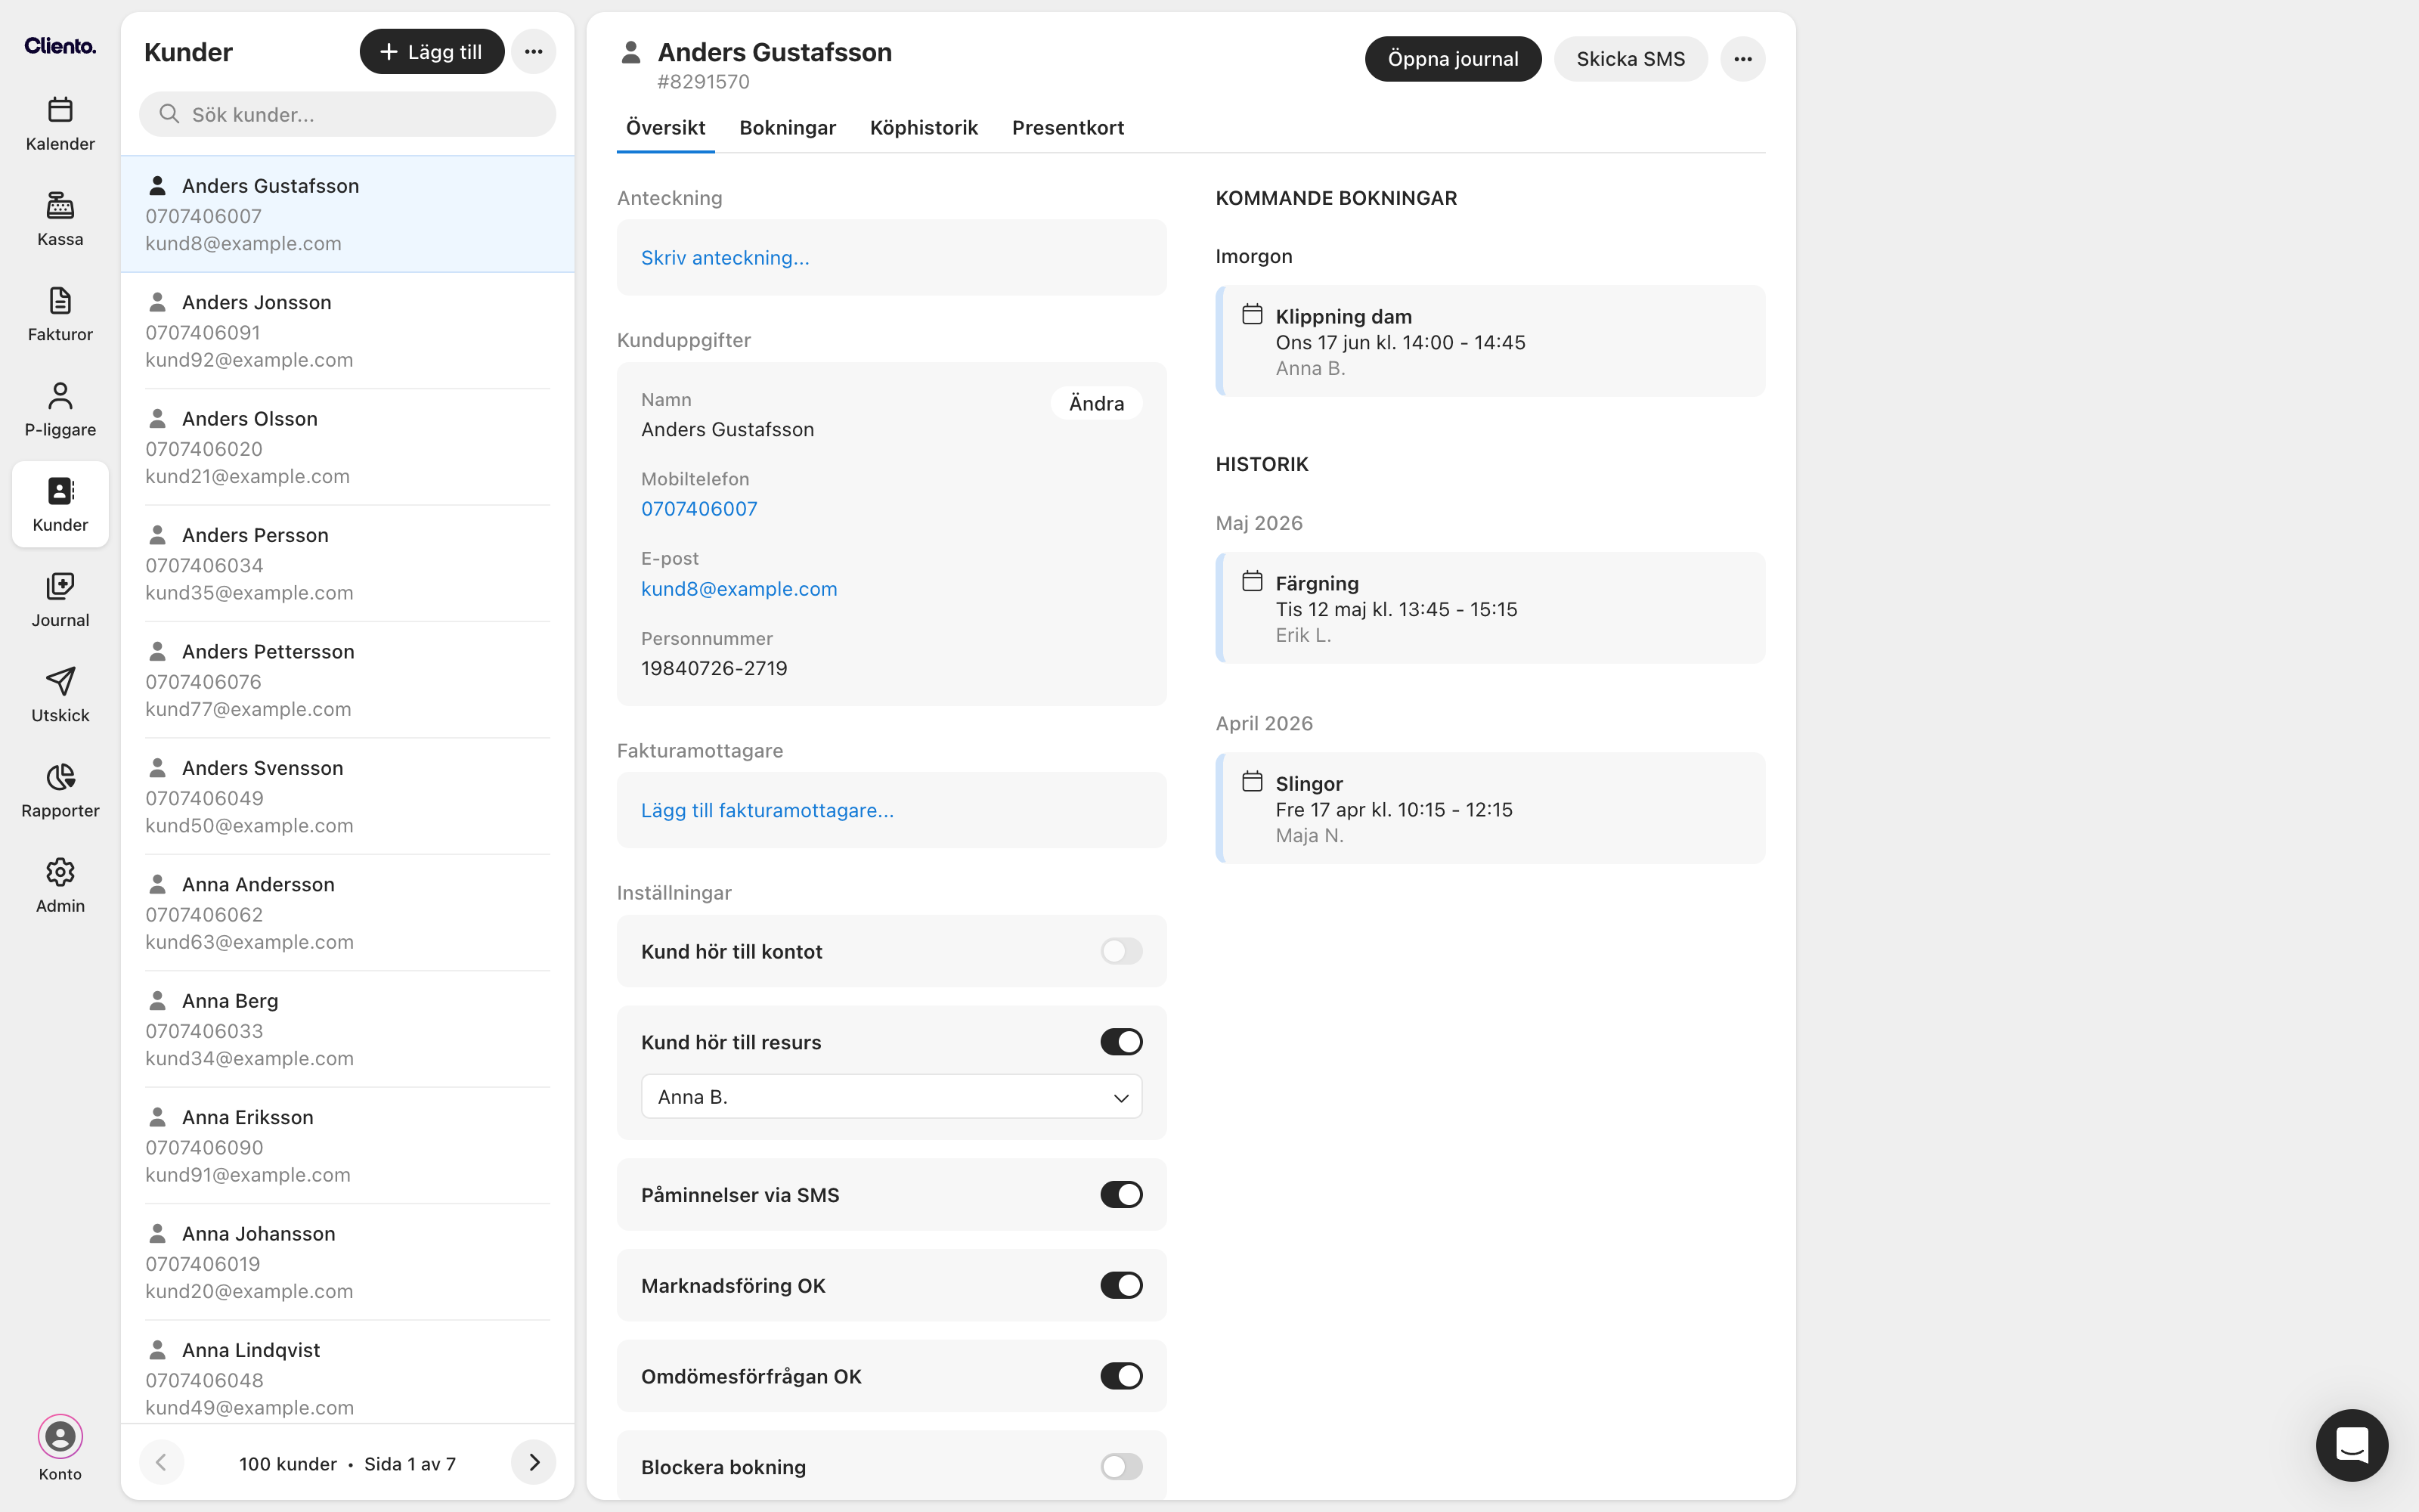
Task: Open Konto profile avatar
Action: click(x=60, y=1437)
